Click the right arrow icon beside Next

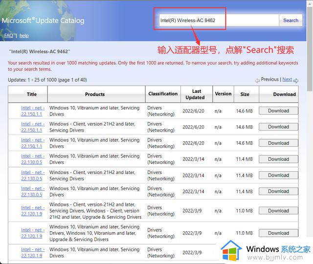pos(296,81)
